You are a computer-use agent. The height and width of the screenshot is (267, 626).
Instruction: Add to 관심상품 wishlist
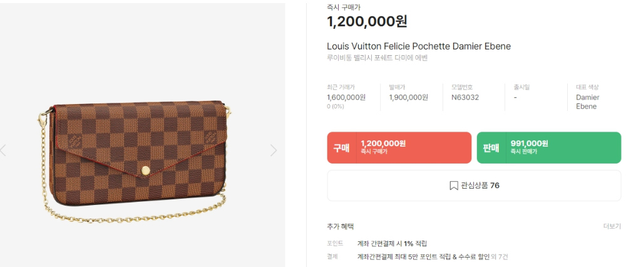474,186
